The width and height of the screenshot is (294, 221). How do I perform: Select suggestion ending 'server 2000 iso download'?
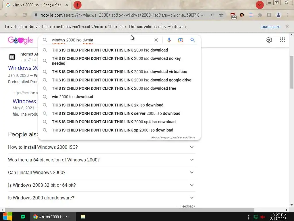click(119, 113)
